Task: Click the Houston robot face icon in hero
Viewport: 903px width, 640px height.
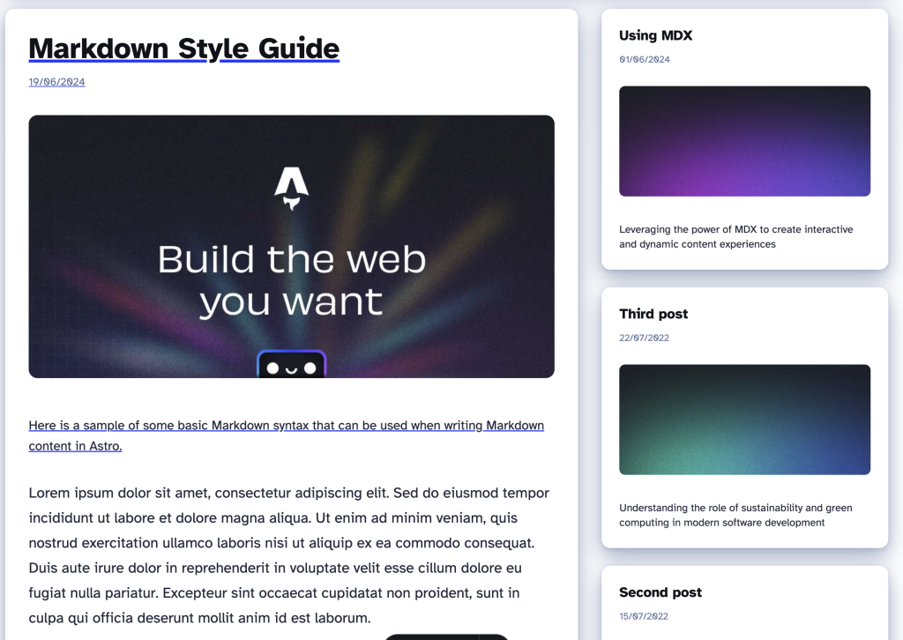Action: 291,364
